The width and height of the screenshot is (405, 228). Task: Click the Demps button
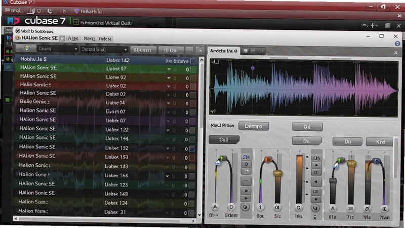pyautogui.click(x=254, y=126)
